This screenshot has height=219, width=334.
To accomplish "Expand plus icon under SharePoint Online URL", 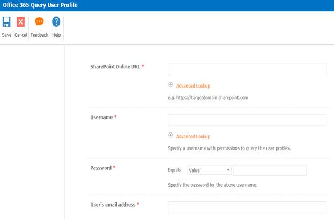I will 170,85.
